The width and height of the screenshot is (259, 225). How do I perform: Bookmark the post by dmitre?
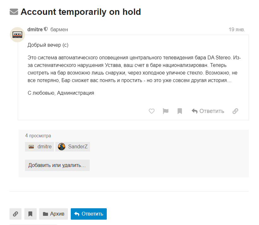coord(180,111)
